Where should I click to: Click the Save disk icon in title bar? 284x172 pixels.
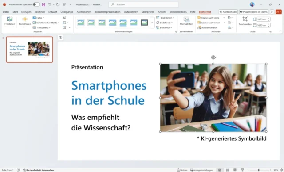coord(43,4)
